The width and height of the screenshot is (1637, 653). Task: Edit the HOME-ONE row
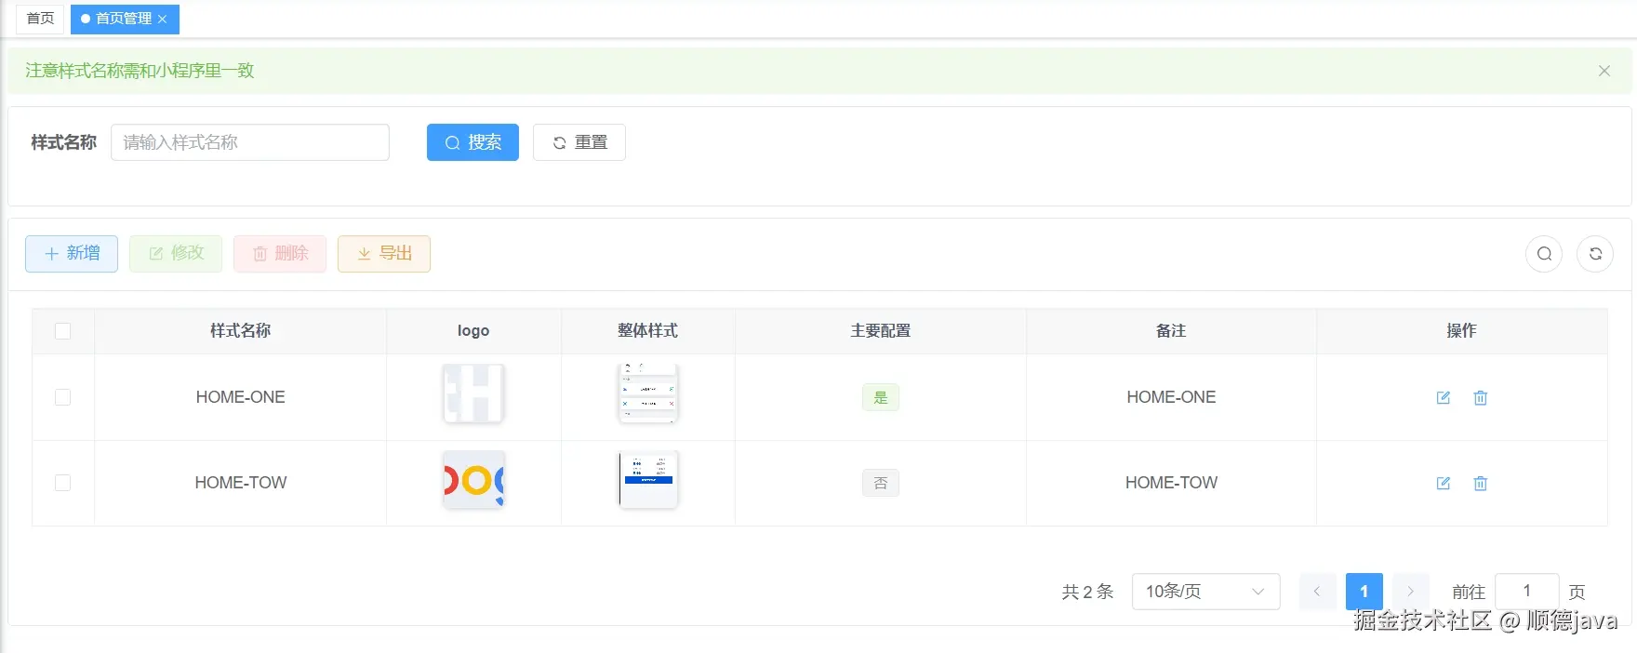[x=1443, y=397]
